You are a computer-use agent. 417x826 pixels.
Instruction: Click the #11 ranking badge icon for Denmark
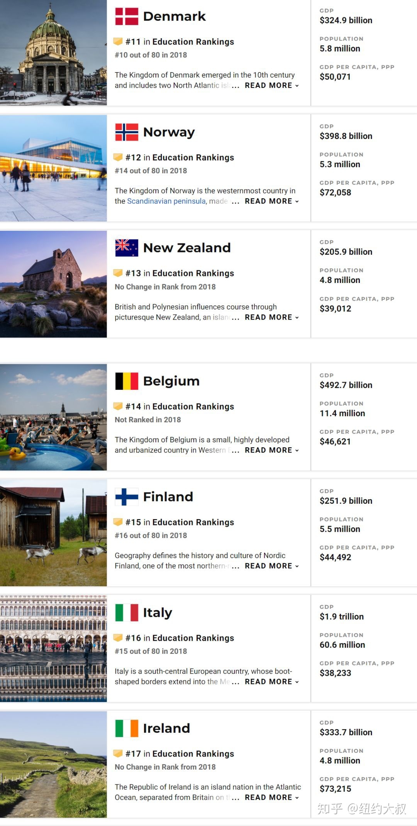[118, 41]
